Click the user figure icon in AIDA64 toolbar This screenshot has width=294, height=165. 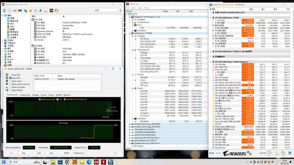[x=41, y=11]
